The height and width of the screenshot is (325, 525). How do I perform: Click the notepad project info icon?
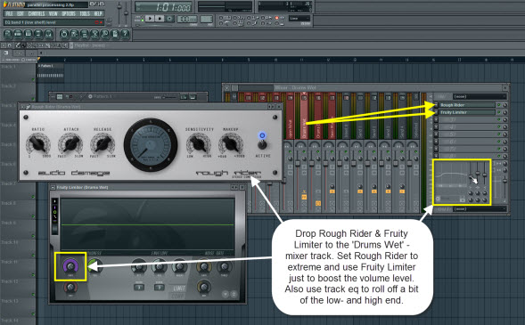115,34
